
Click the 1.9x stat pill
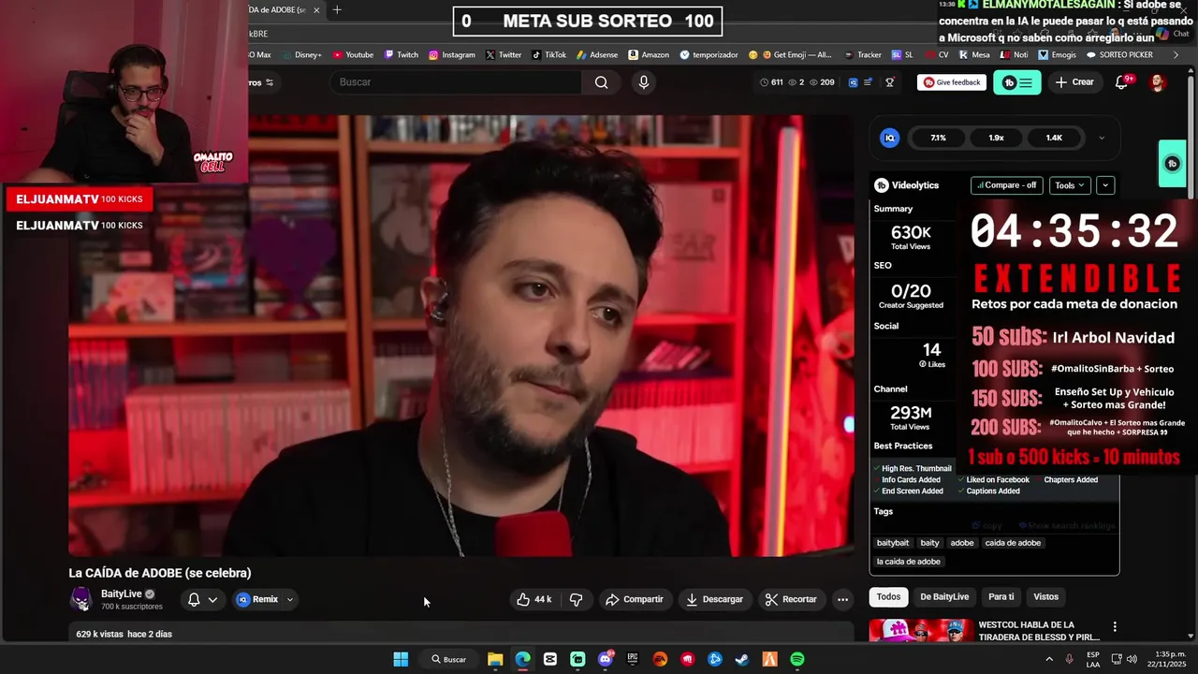(x=996, y=138)
